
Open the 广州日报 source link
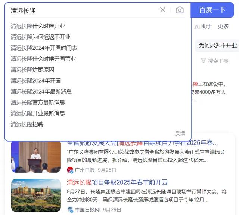(85, 170)
